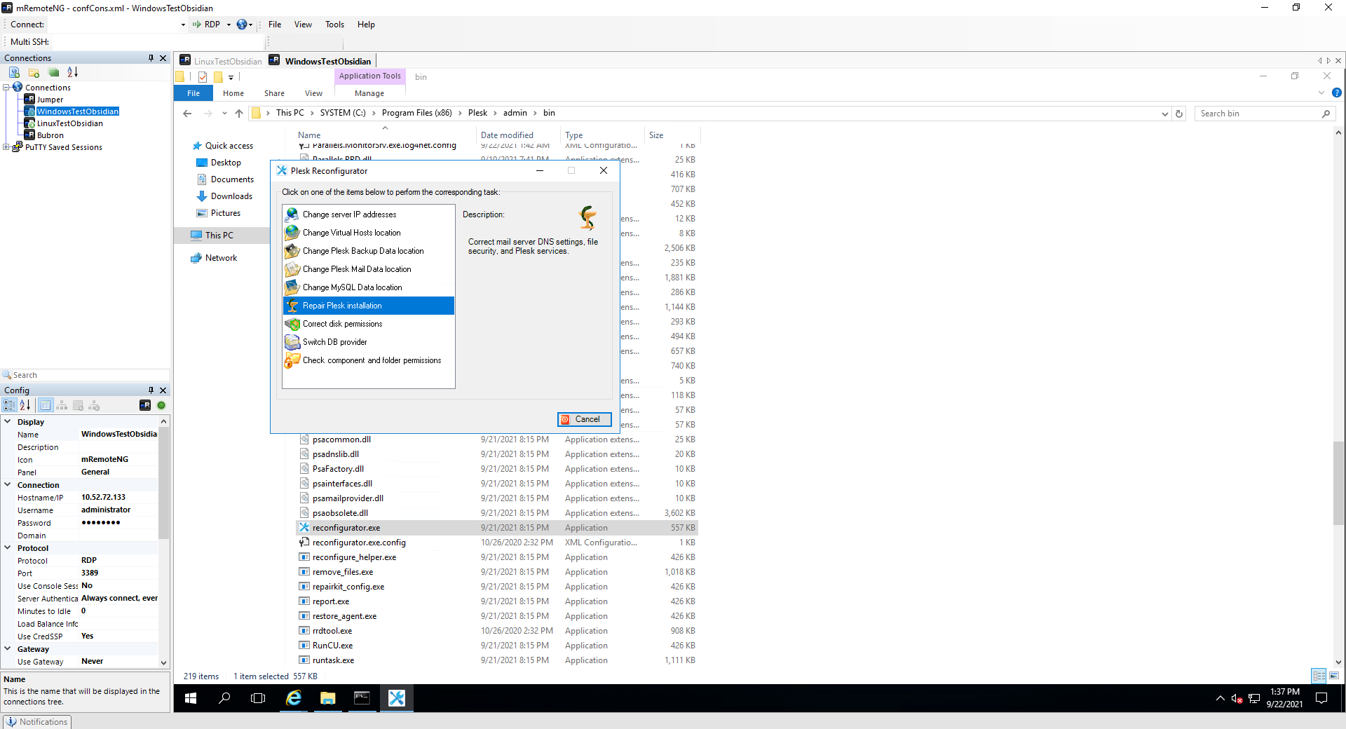Viewport: 1346px width, 729px height.
Task: Click the Default Properties icon in Config toolbar
Action: [x=78, y=405]
